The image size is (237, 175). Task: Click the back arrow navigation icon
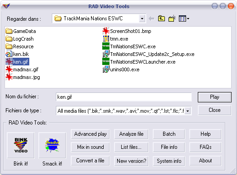151,18
